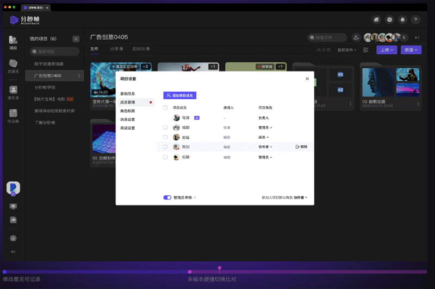Open role dropdown 管理员 for 编剧
This screenshot has width=435, height=289.
pos(265,127)
